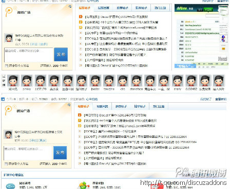Tick lower 同步到个人签名 checkbox
Screen dimensions: 230x189
coord(6,164)
